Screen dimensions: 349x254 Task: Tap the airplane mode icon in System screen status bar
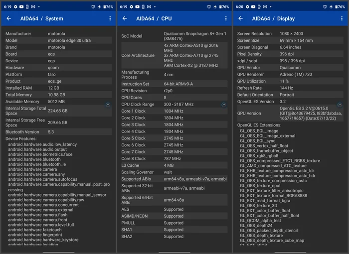[x=99, y=6]
